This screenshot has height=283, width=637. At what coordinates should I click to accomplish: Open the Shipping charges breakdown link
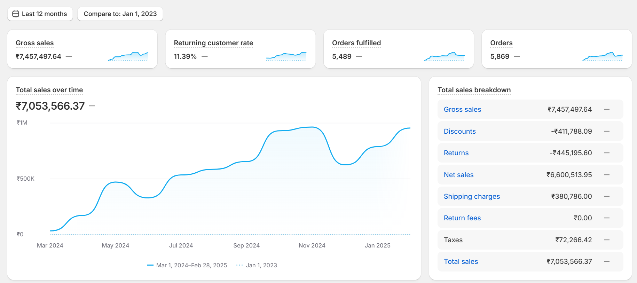click(x=472, y=196)
